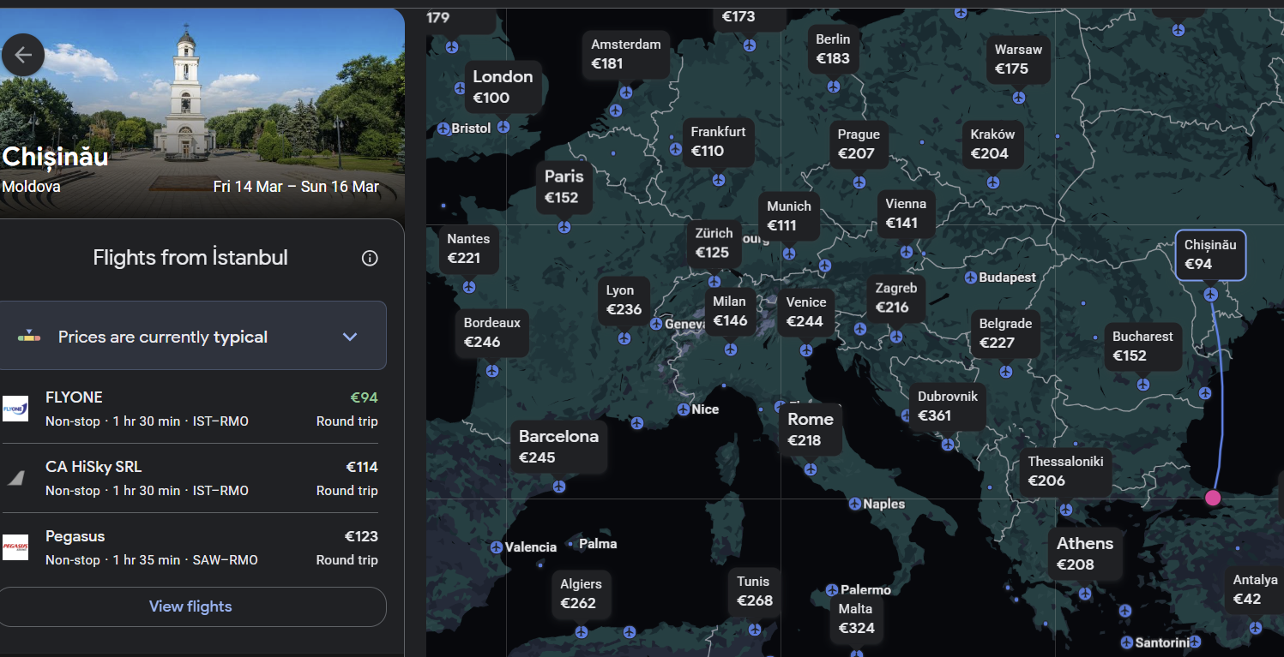Expand the price insights chevron
The width and height of the screenshot is (1284, 657).
[350, 337]
